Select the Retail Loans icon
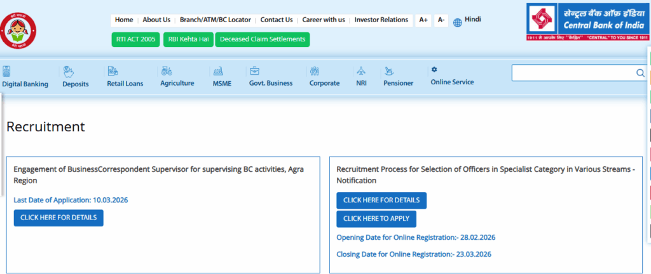Image resolution: width=651 pixels, height=274 pixels. point(113,70)
